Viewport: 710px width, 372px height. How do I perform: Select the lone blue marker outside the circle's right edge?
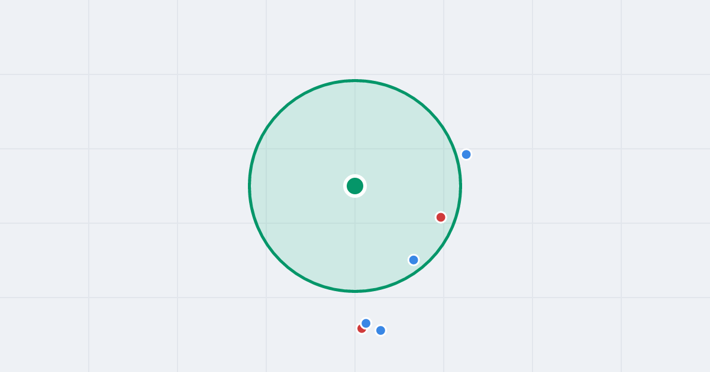tap(466, 155)
